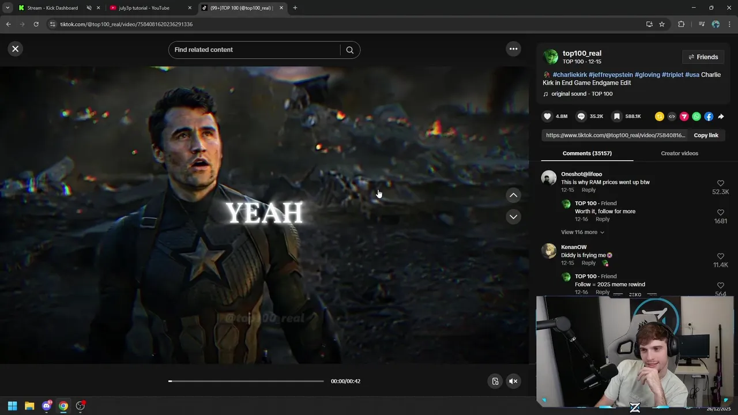Open Chrome profile avatar
Screen dimensions: 738x415
tap(716, 24)
